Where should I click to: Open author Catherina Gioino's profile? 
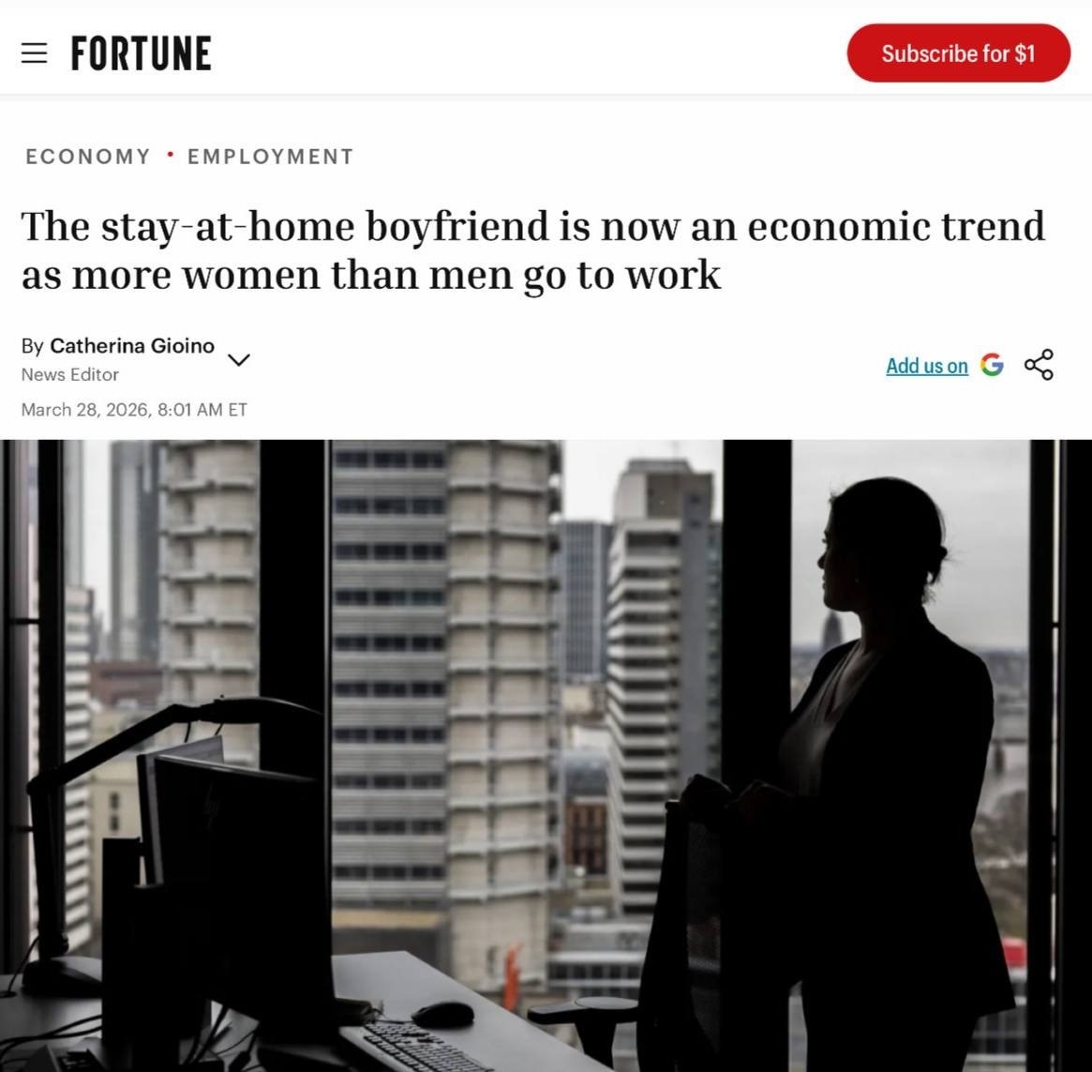pyautogui.click(x=132, y=346)
